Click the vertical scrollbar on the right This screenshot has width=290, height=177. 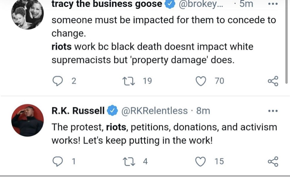pos(286,41)
